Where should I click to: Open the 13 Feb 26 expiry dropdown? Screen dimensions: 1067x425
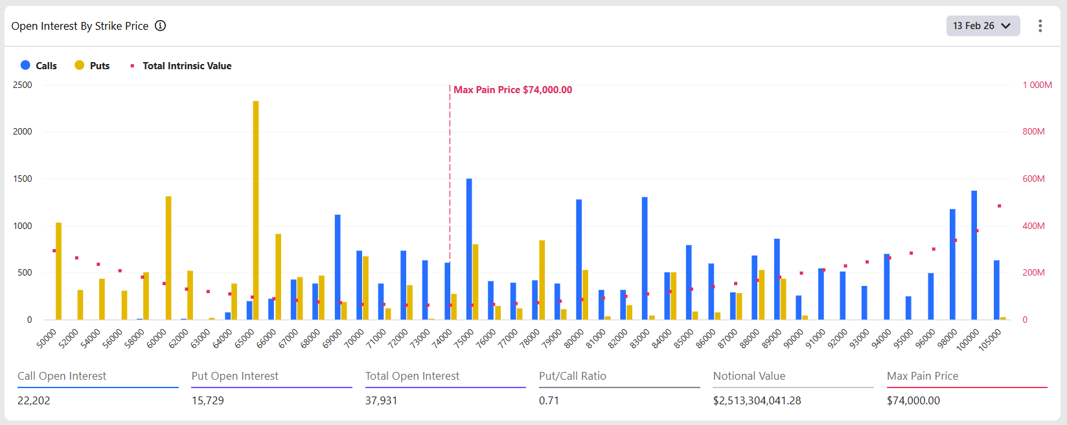pos(982,26)
